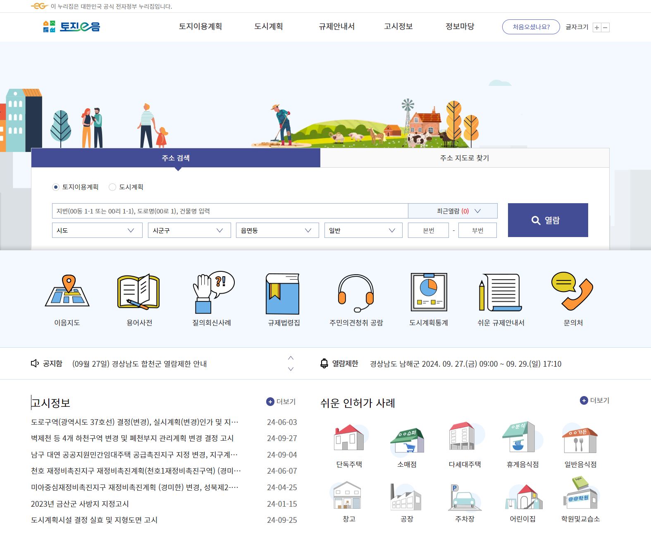Open notice 벽제천 등 4개 하천구역 변경

tap(132, 438)
